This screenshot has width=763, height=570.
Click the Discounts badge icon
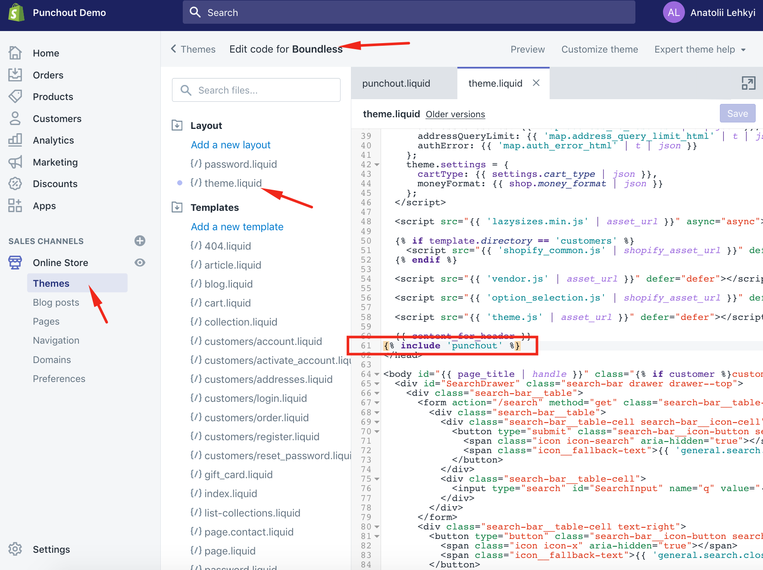[15, 184]
